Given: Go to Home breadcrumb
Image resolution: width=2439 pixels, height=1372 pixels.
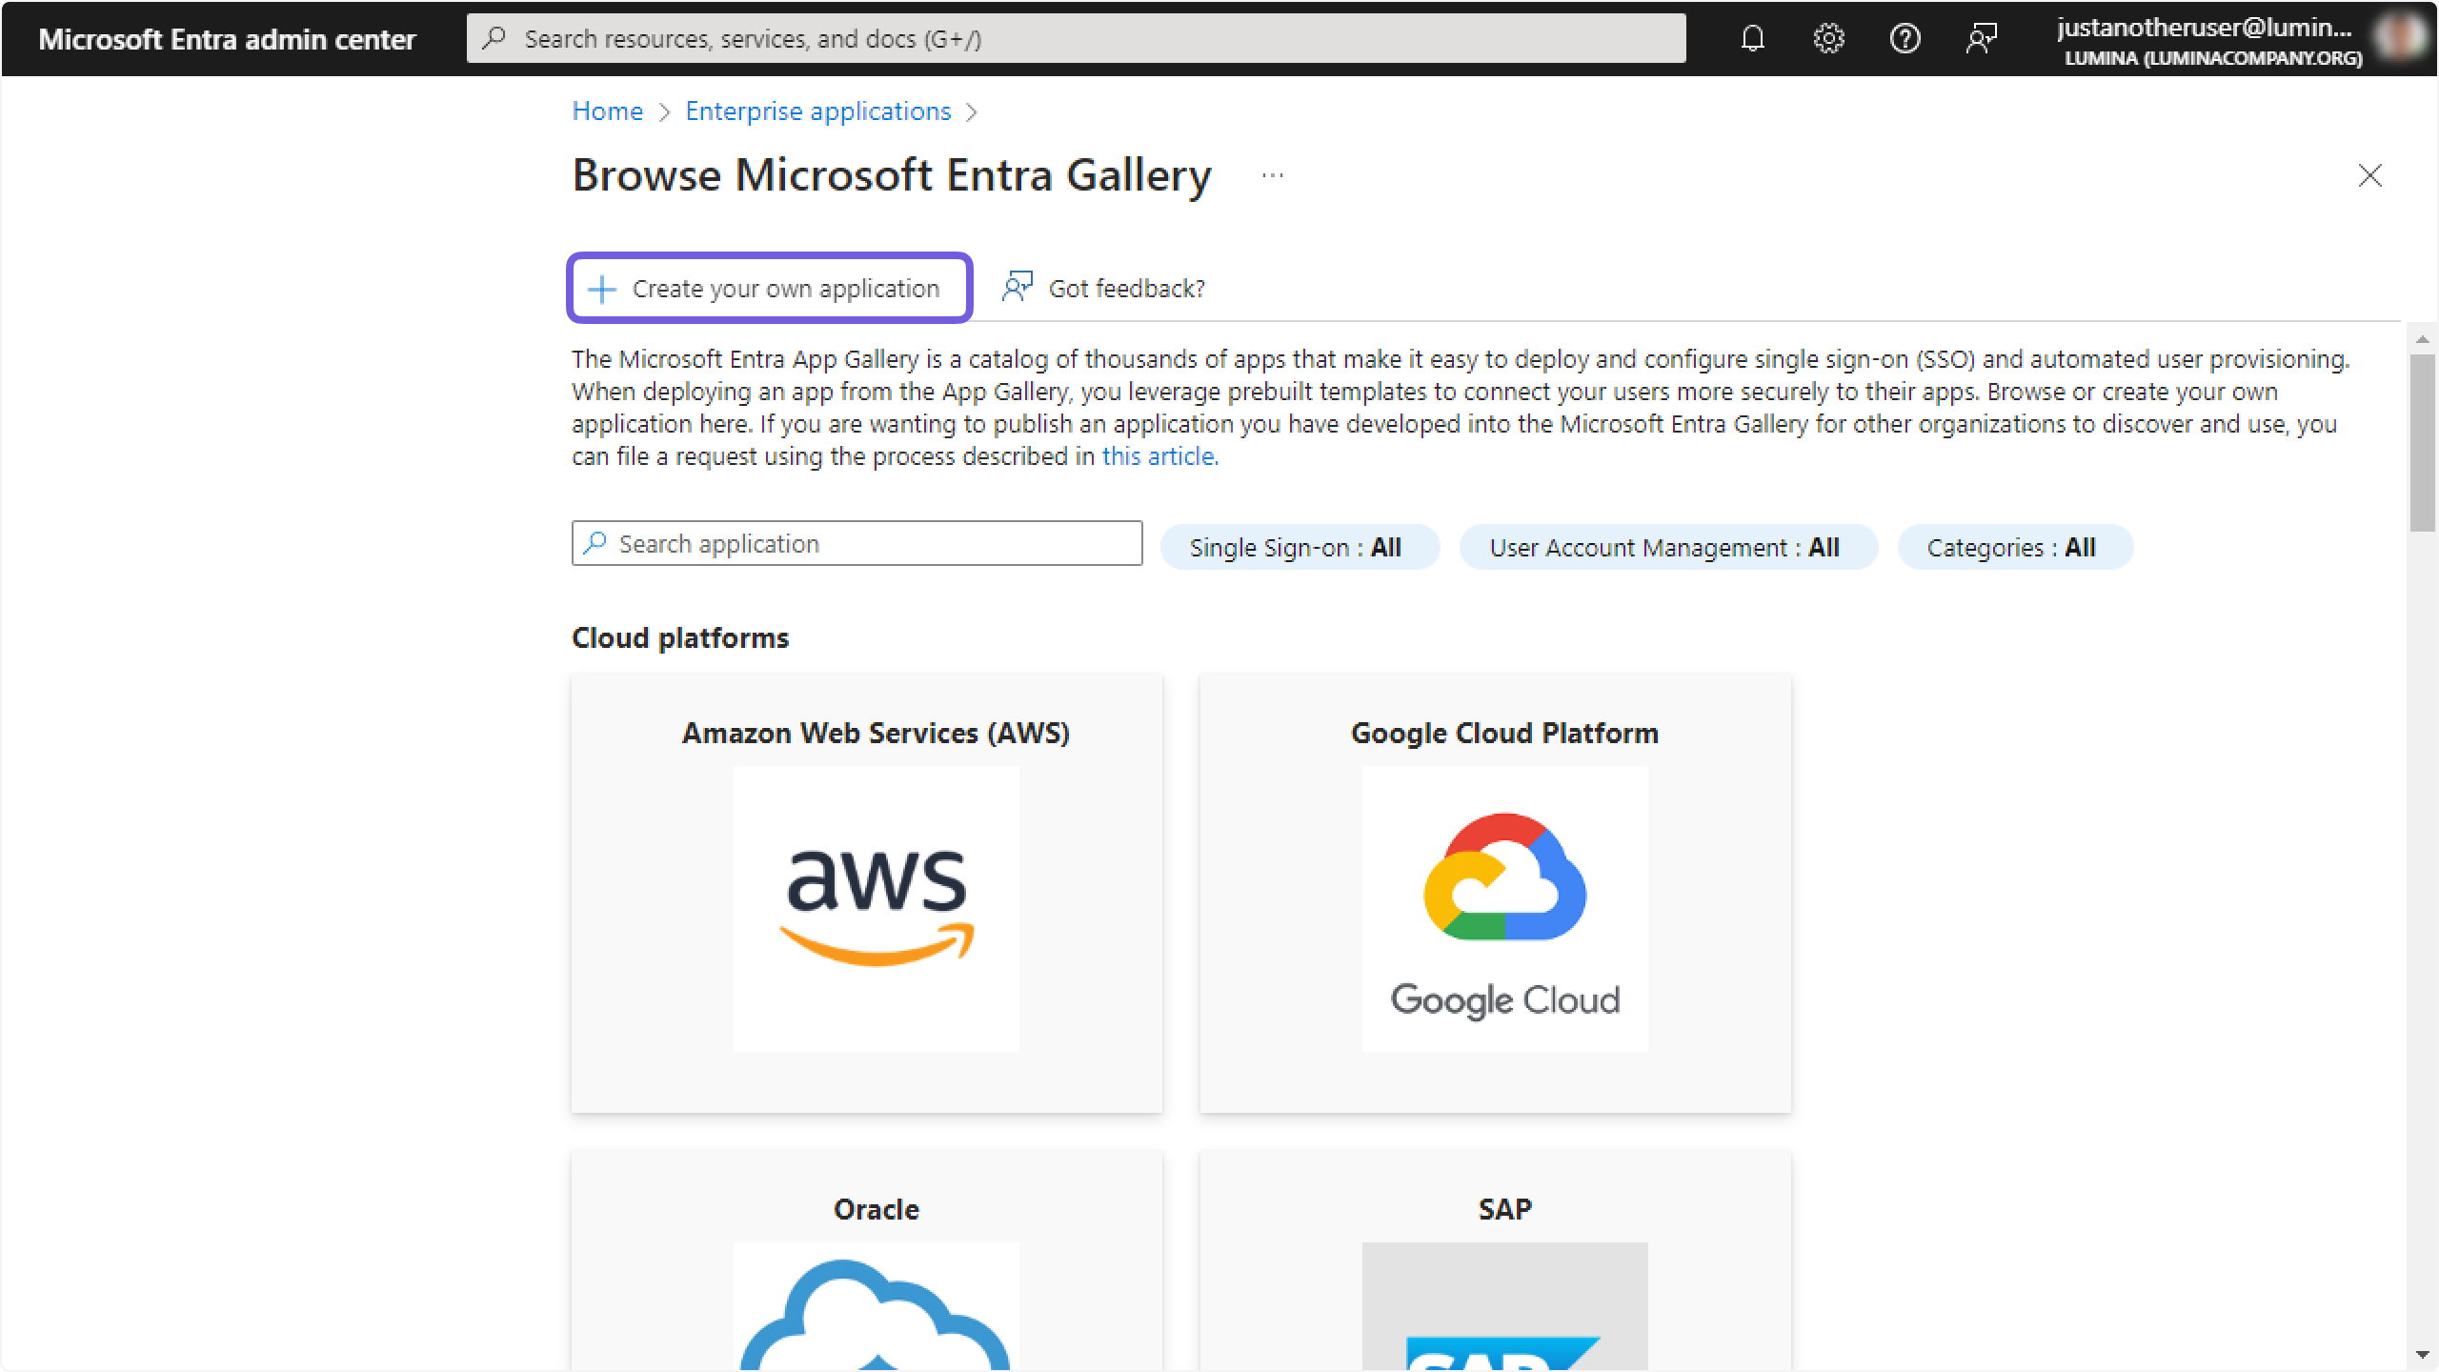Looking at the screenshot, I should 607,111.
